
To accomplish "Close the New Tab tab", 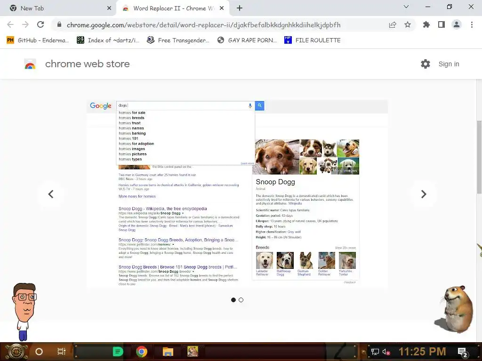I will click(x=109, y=8).
